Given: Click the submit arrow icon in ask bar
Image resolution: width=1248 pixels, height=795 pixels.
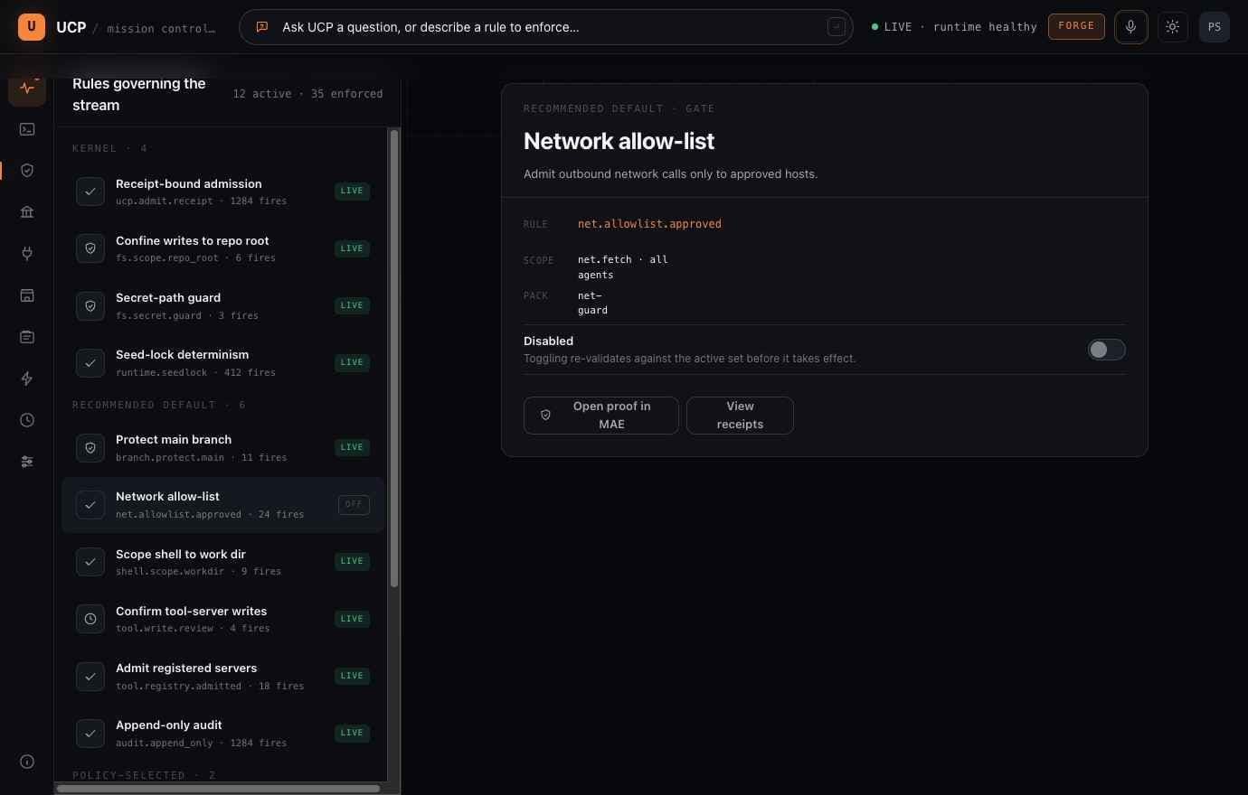Looking at the screenshot, I should [837, 27].
